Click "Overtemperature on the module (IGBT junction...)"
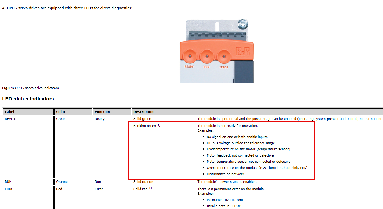 257,168
